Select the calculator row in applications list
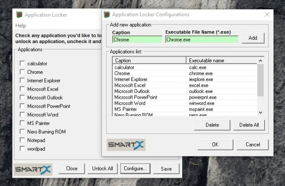The width and height of the screenshot is (285, 186). click(x=185, y=67)
